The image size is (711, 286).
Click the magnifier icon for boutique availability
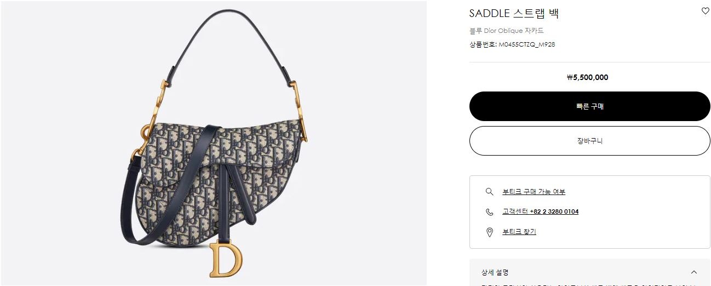point(490,192)
